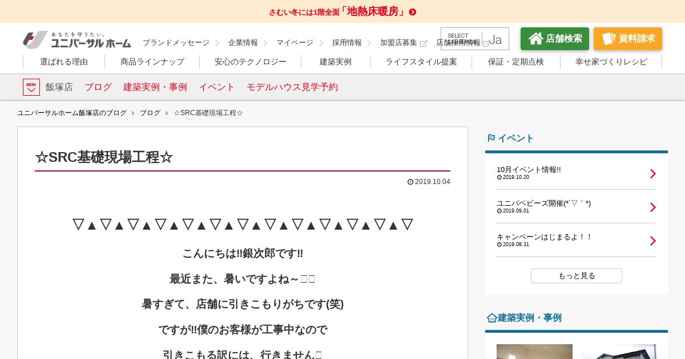Viewport: 685px width, 359px height.
Task: Click the flag icon beside イベント heading
Action: point(491,138)
